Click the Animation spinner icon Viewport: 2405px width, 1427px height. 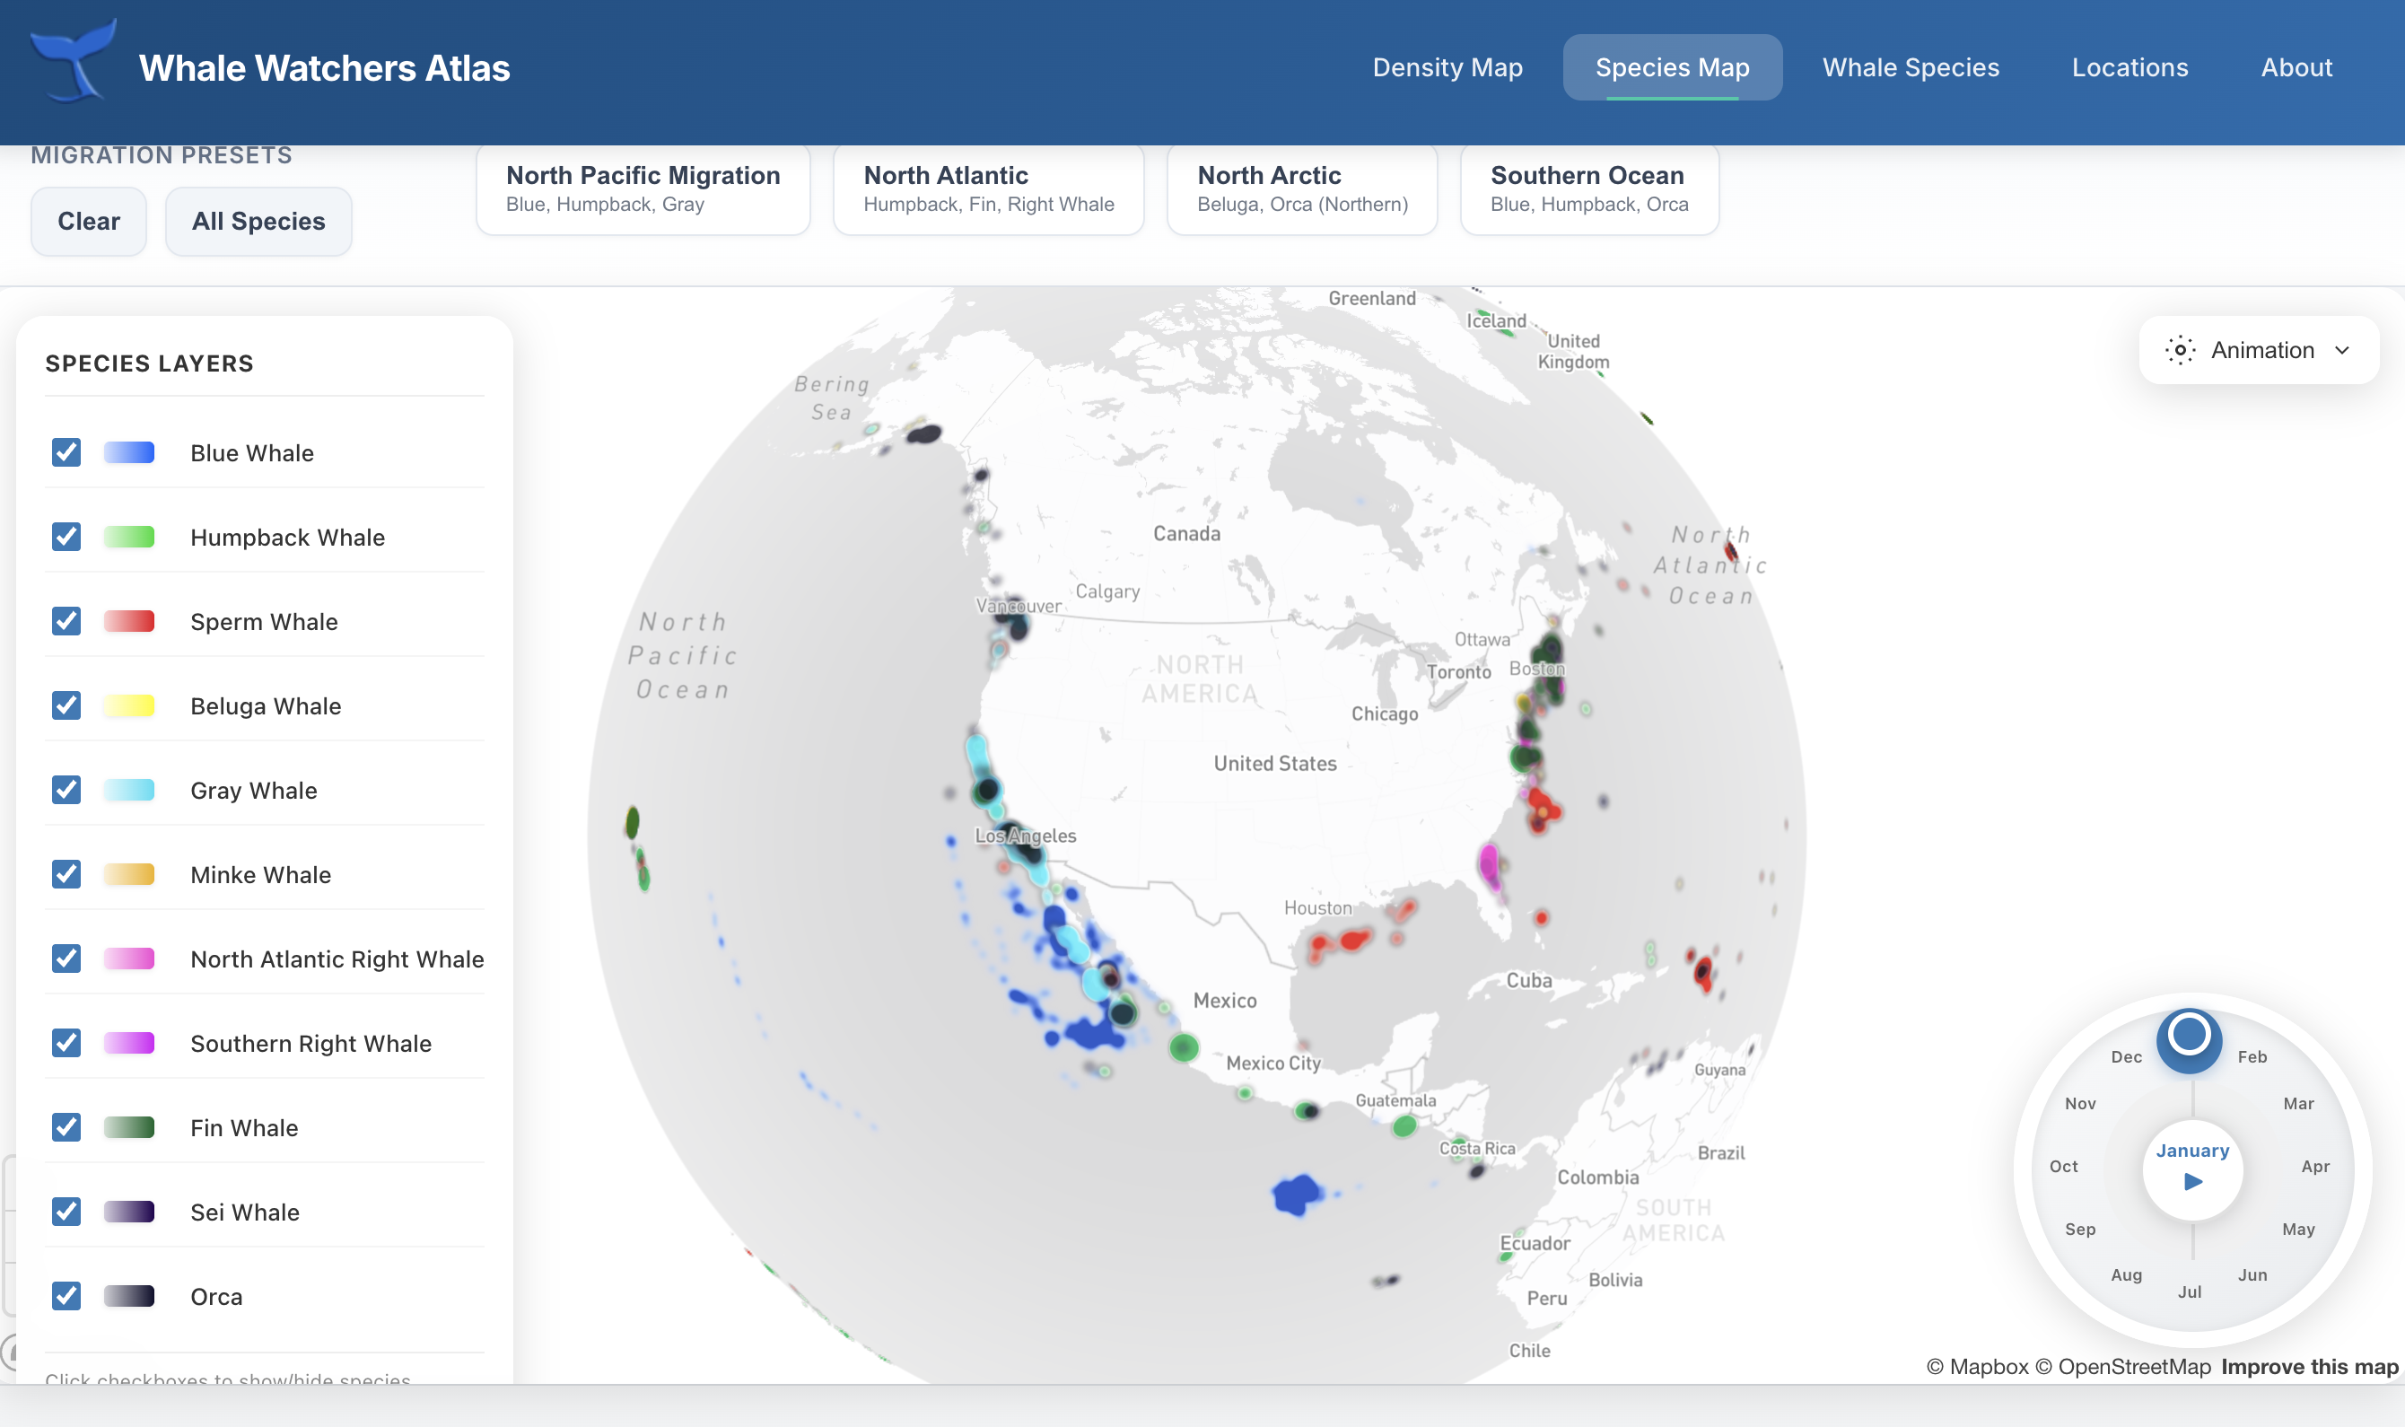(x=2180, y=350)
